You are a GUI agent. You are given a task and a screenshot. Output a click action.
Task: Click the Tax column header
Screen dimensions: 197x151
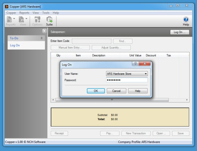click(169, 55)
